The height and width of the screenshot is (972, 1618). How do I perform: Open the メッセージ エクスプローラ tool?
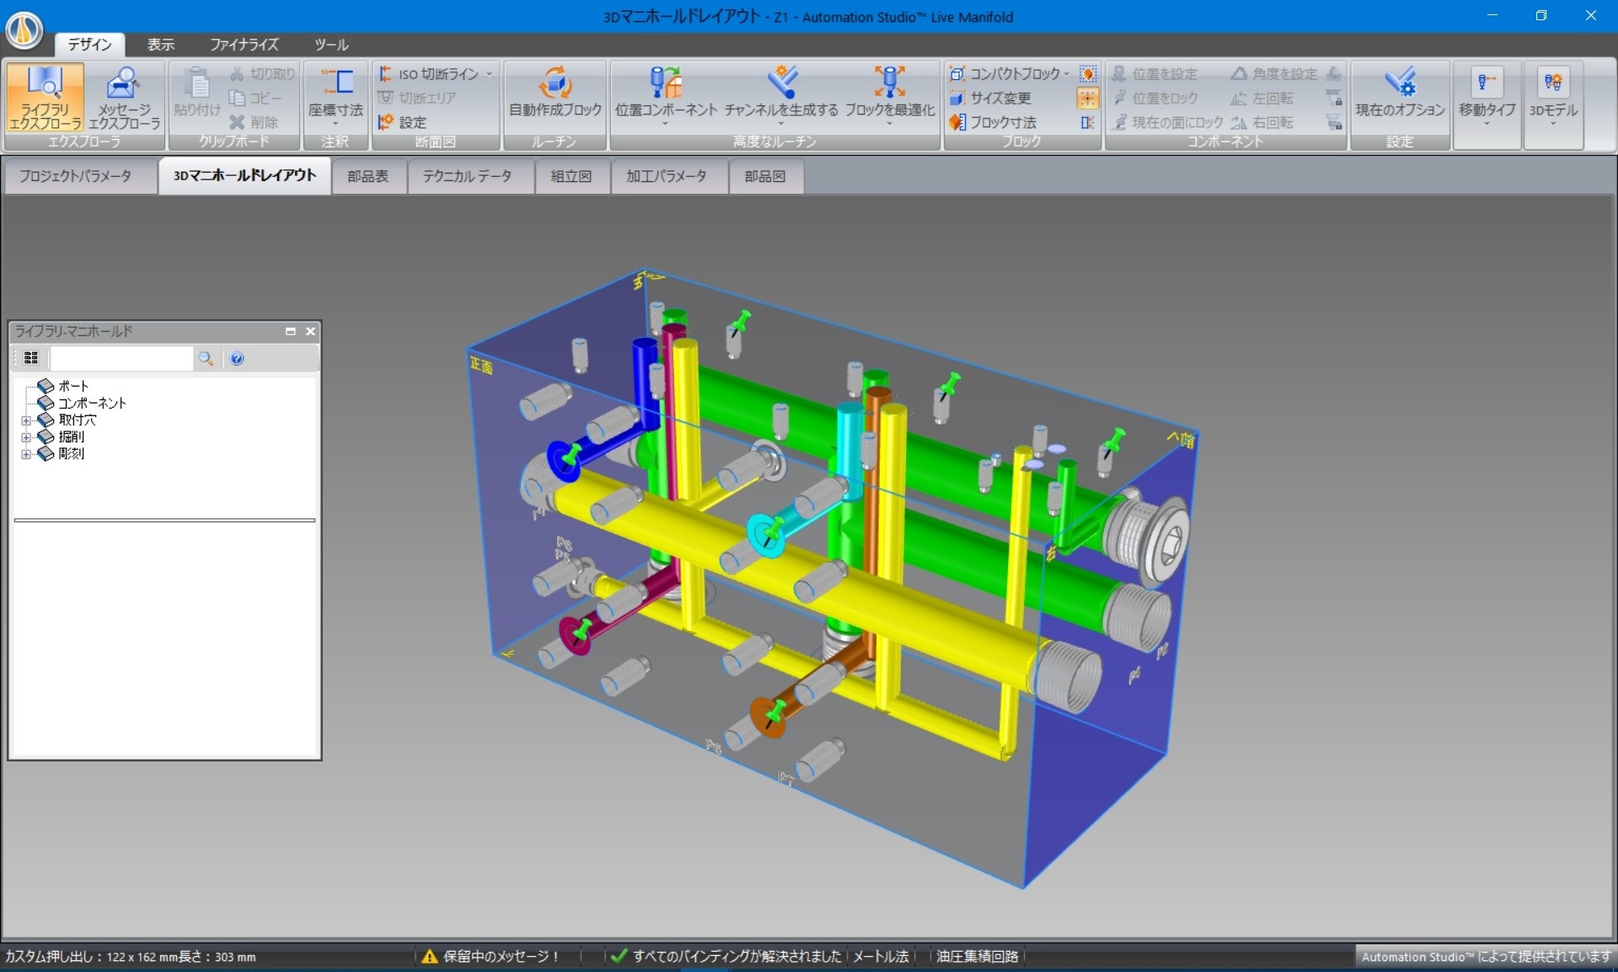click(125, 98)
